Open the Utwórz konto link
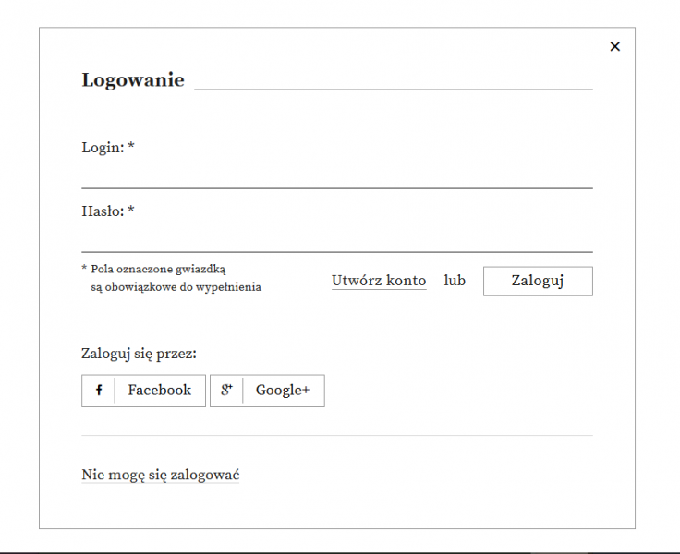The height and width of the screenshot is (554, 680). click(379, 281)
